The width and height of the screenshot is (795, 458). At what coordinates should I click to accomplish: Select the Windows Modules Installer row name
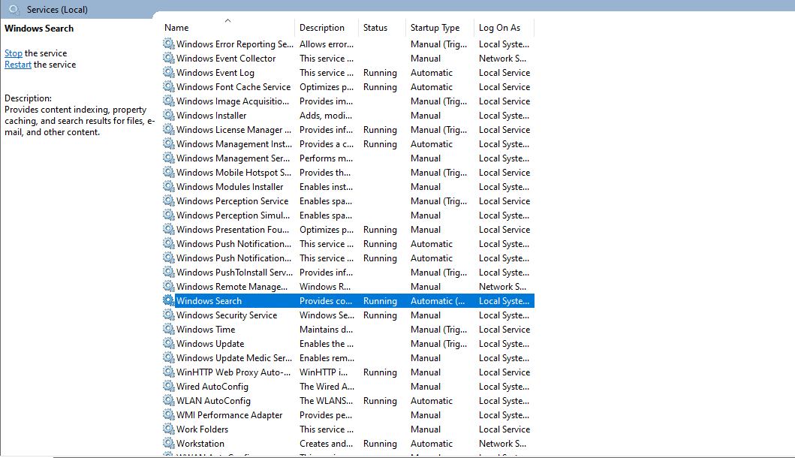[230, 187]
